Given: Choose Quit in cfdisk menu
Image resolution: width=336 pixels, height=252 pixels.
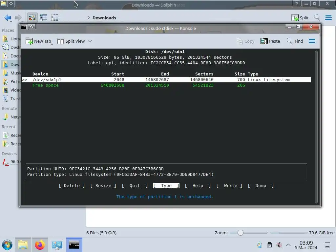Looking at the screenshot, I should click(x=135, y=186).
